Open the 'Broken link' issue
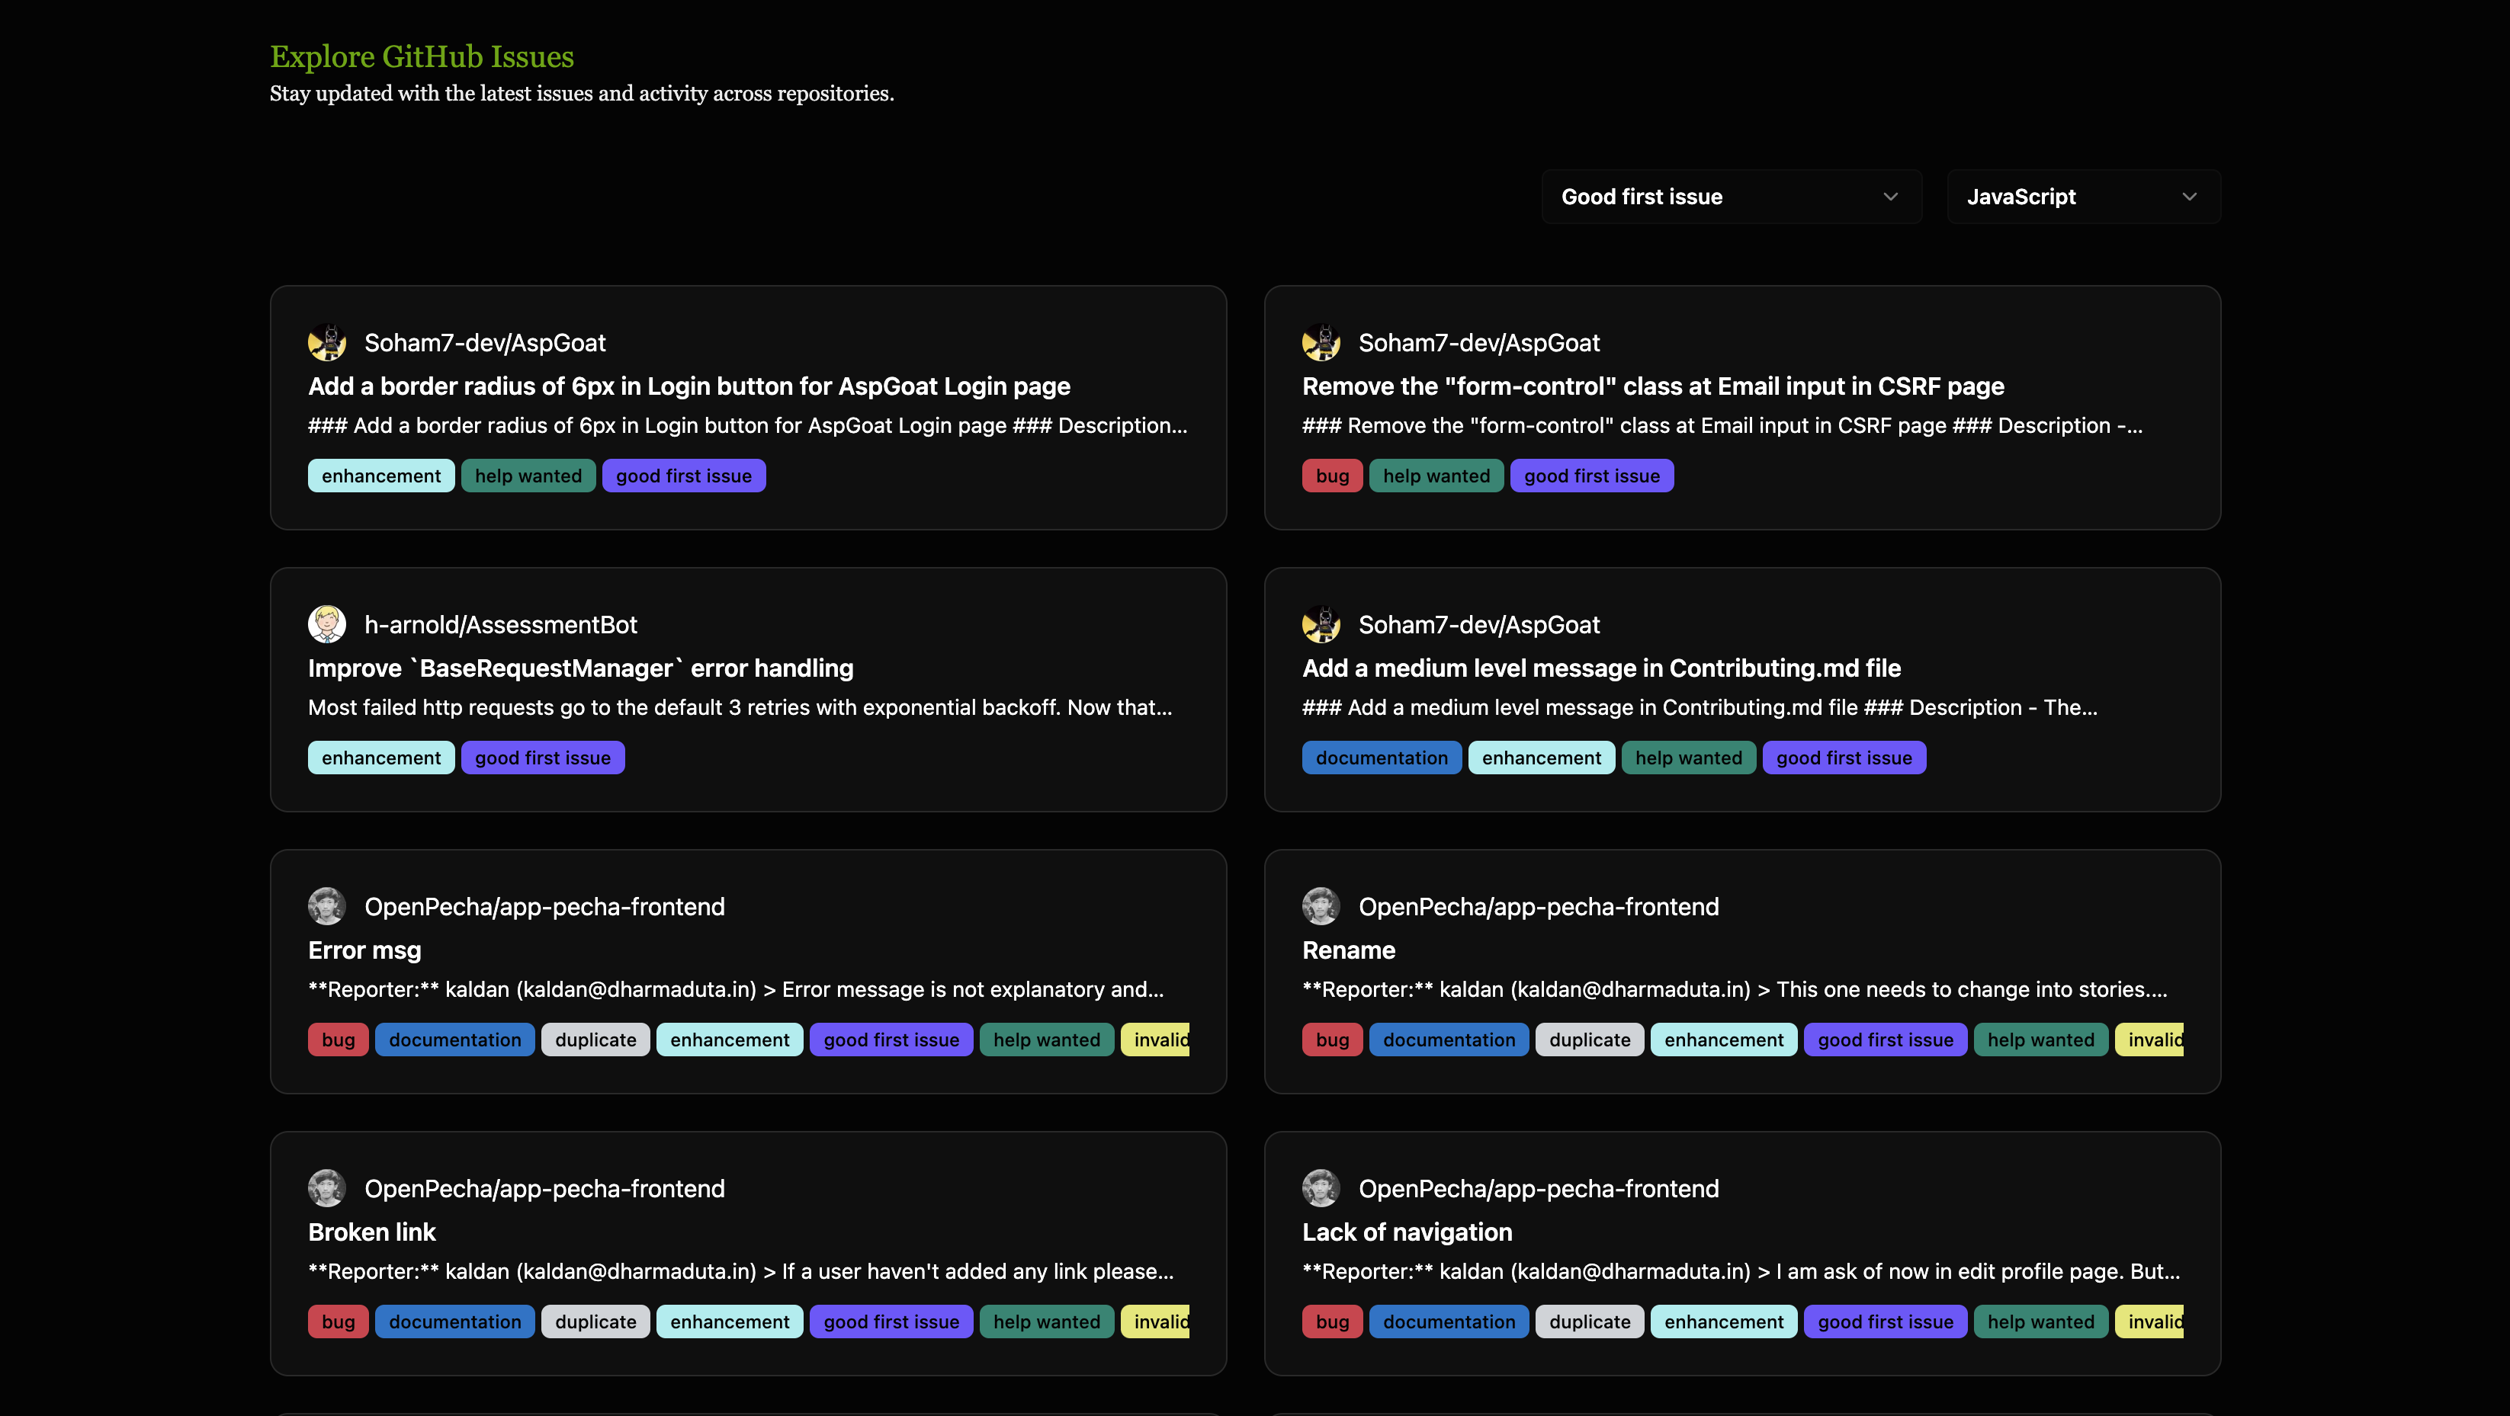2510x1416 pixels. point(371,1232)
